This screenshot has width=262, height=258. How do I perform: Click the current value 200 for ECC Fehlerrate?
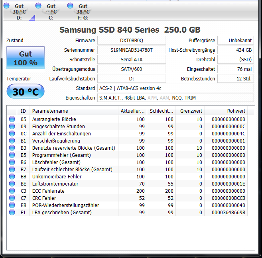point(140,191)
